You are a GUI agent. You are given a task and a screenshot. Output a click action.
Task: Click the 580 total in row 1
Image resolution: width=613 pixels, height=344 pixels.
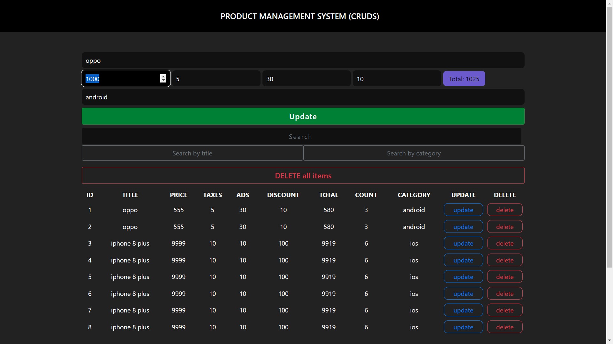329,210
